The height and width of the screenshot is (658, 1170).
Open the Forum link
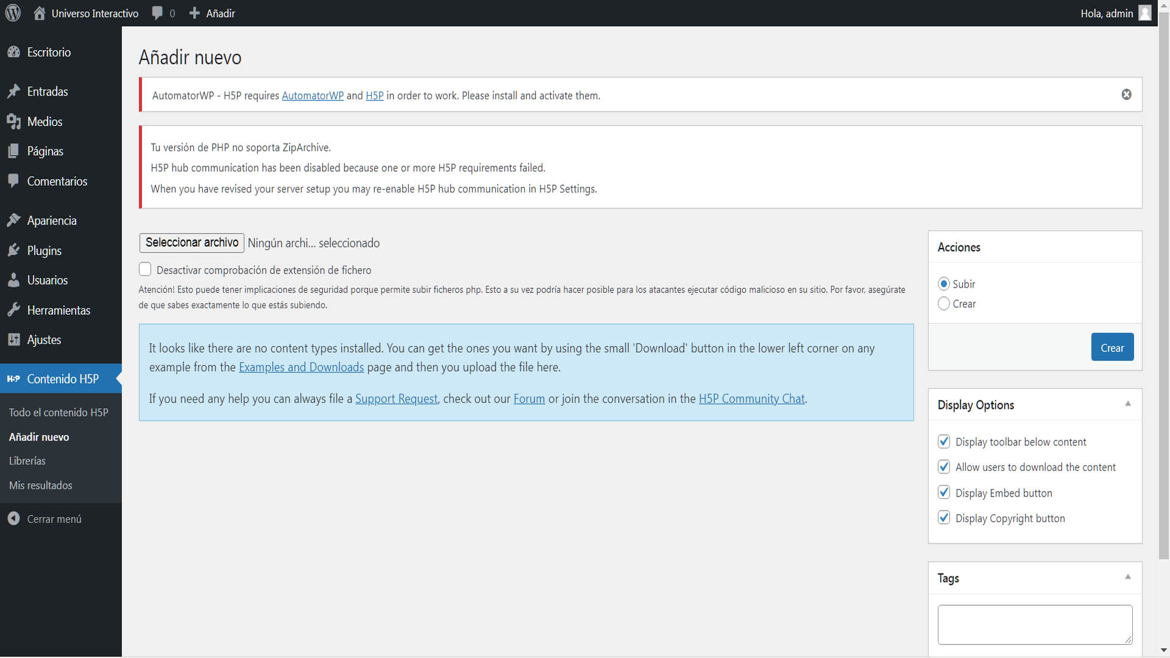coord(529,399)
